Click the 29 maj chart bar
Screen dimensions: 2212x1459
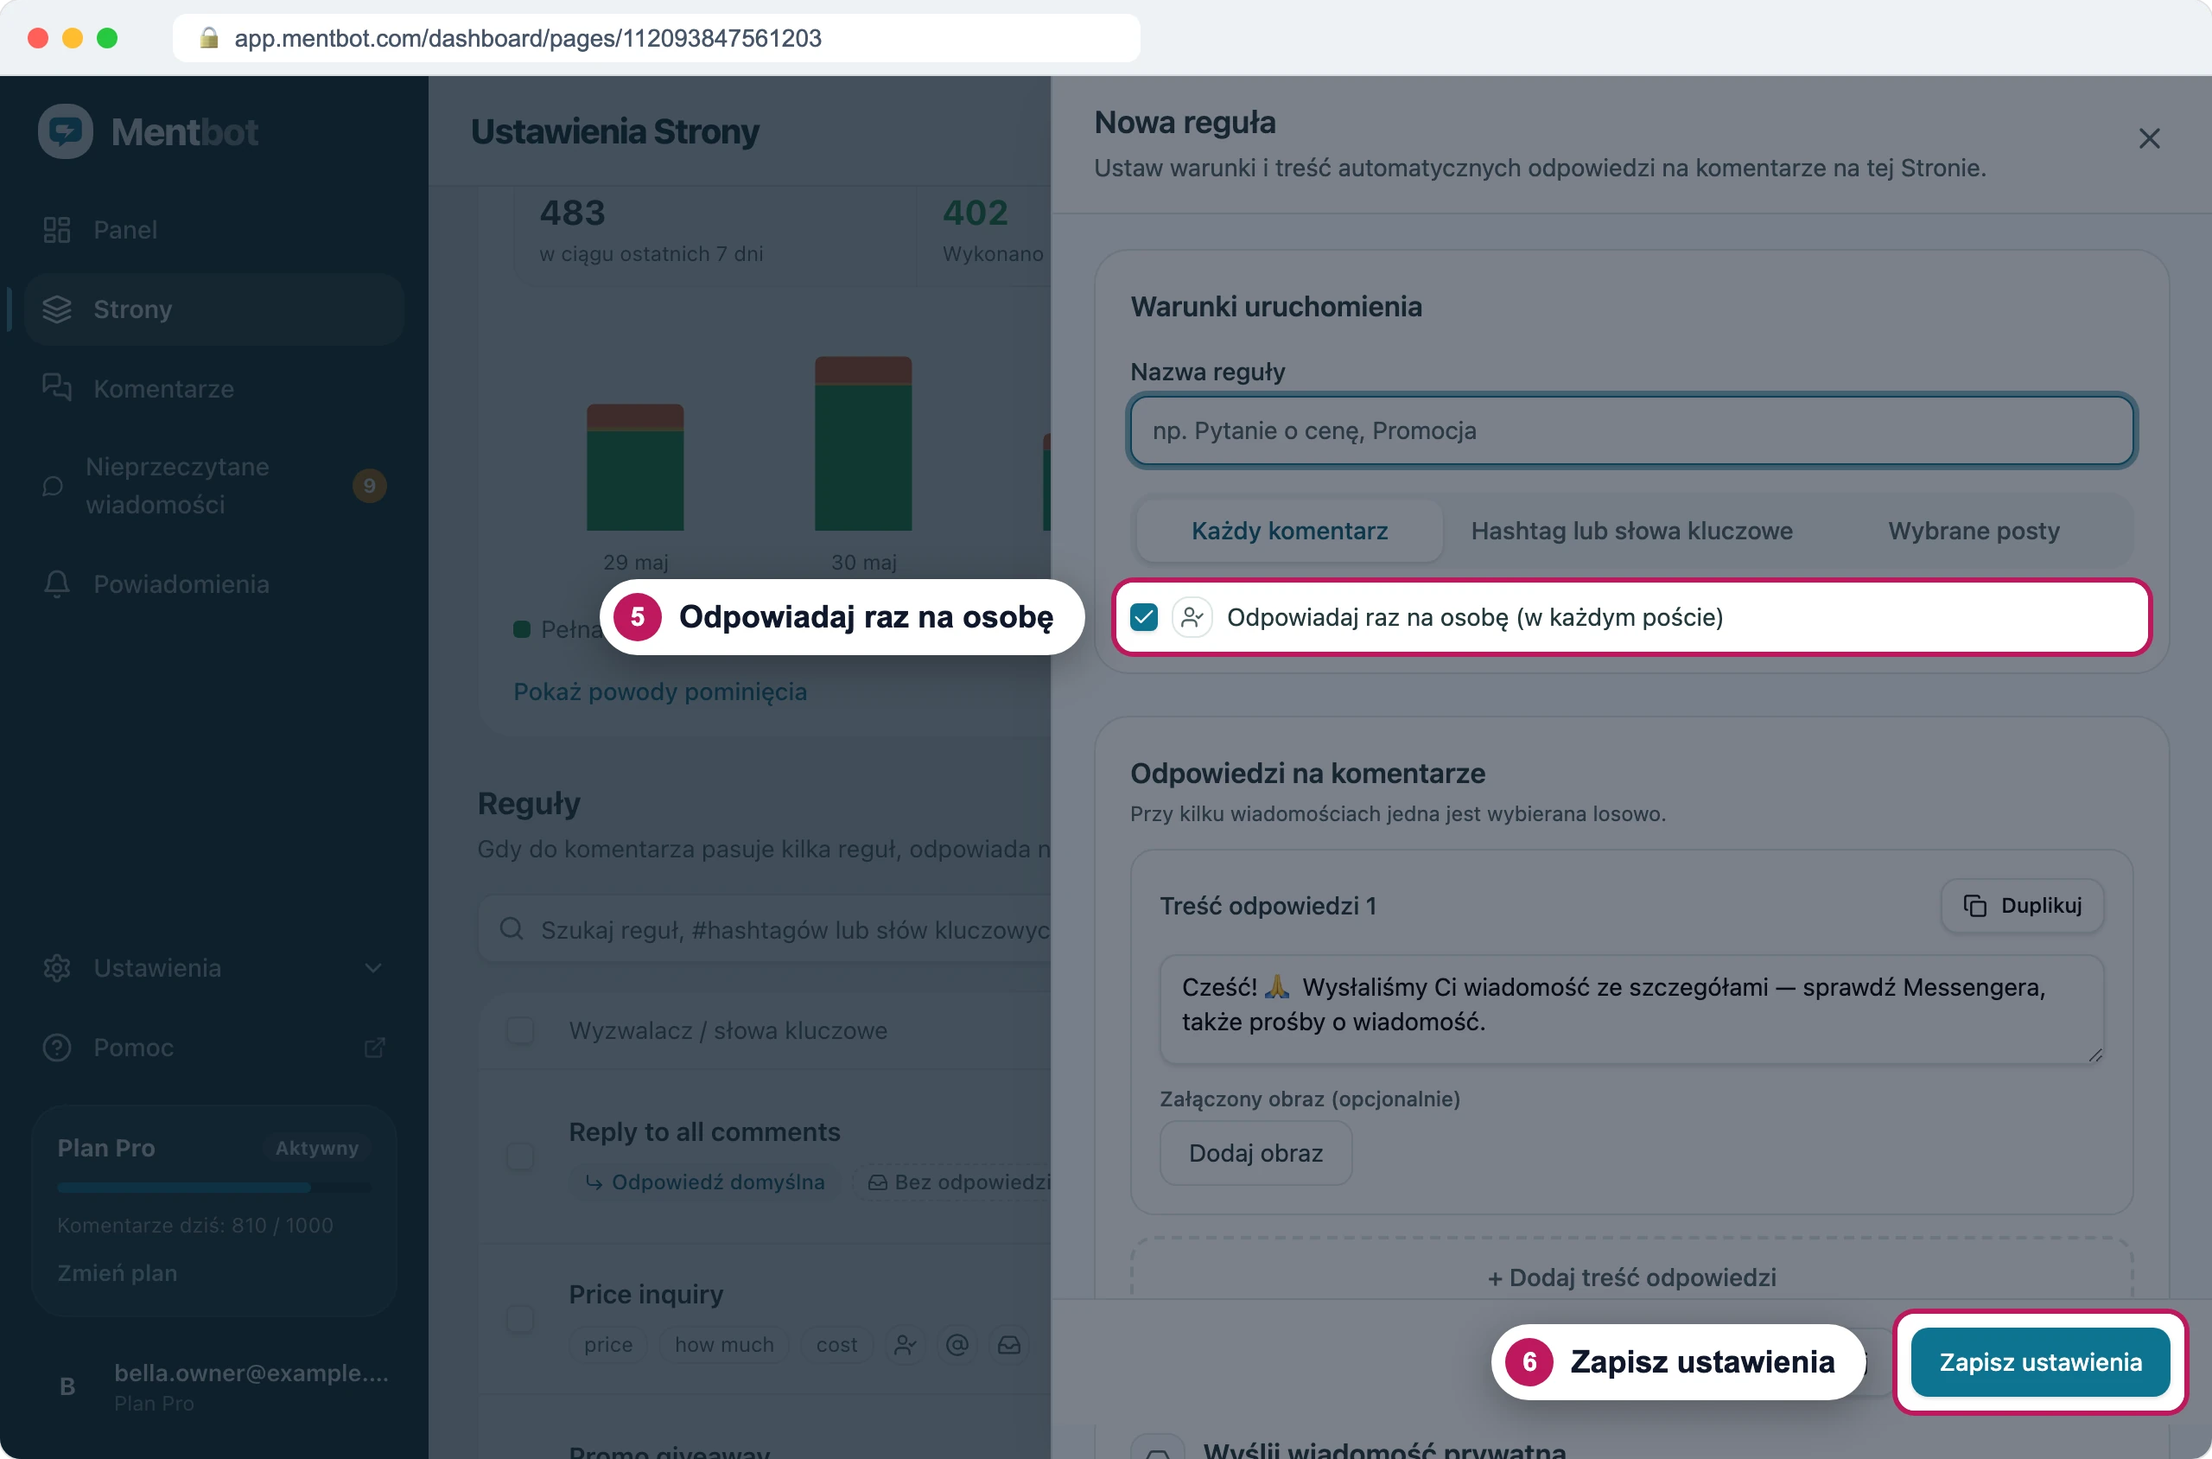pyautogui.click(x=635, y=467)
